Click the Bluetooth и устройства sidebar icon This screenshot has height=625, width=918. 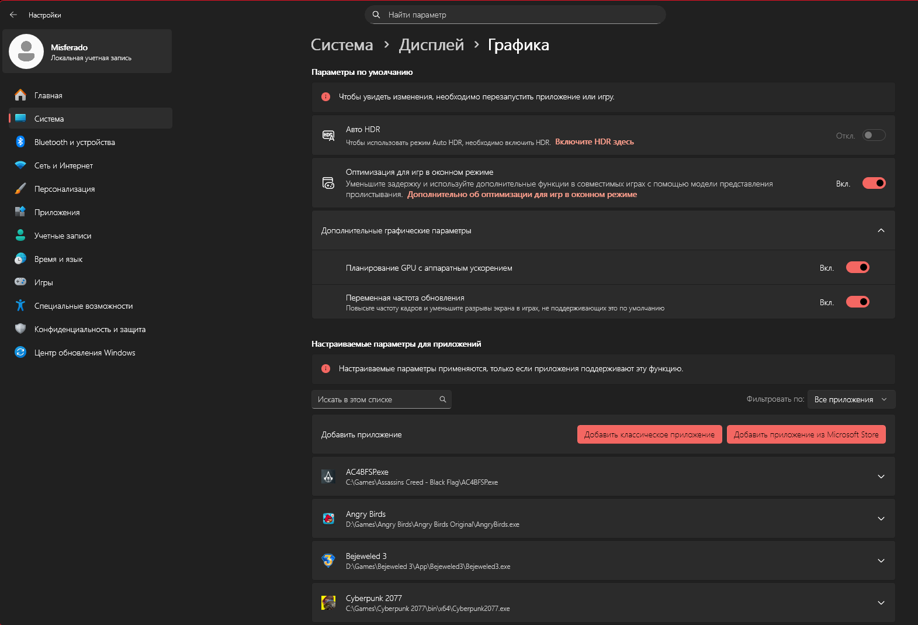point(20,142)
